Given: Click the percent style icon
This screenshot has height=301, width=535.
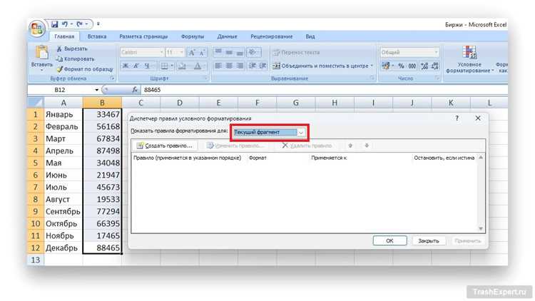Looking at the screenshot, I should click(401, 66).
